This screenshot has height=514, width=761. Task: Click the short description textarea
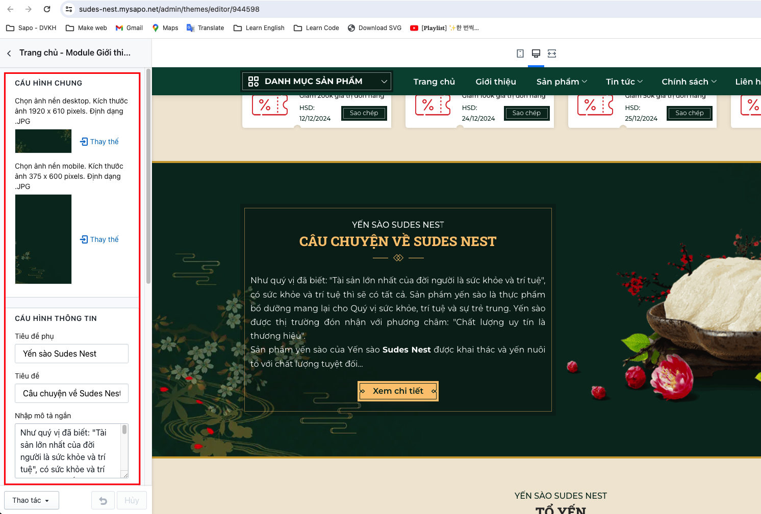[71, 451]
